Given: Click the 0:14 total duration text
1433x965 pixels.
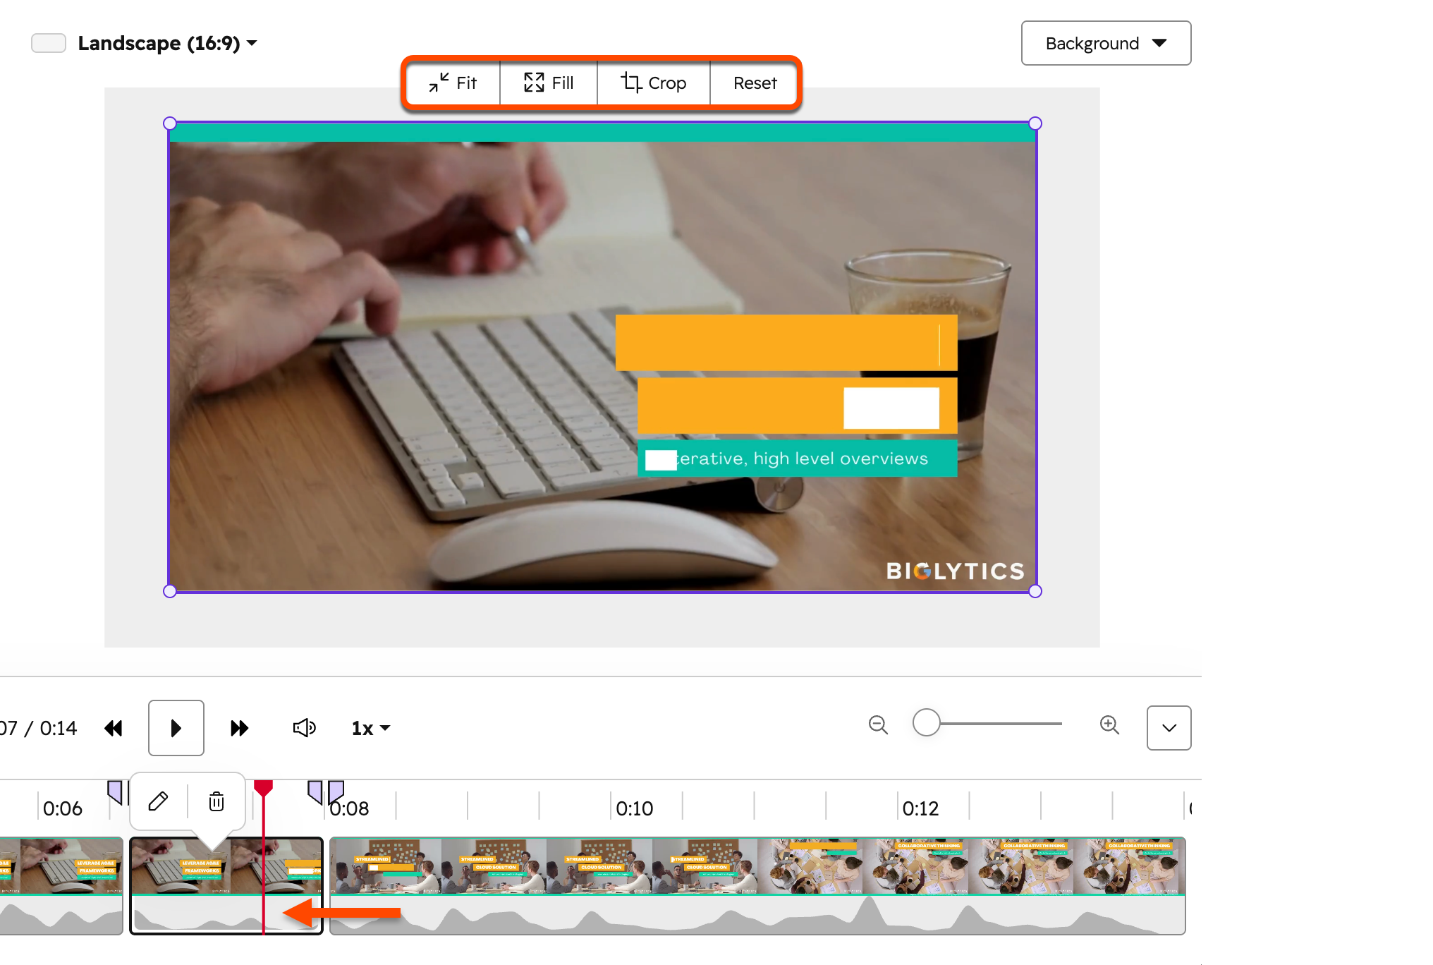Looking at the screenshot, I should click(59, 728).
